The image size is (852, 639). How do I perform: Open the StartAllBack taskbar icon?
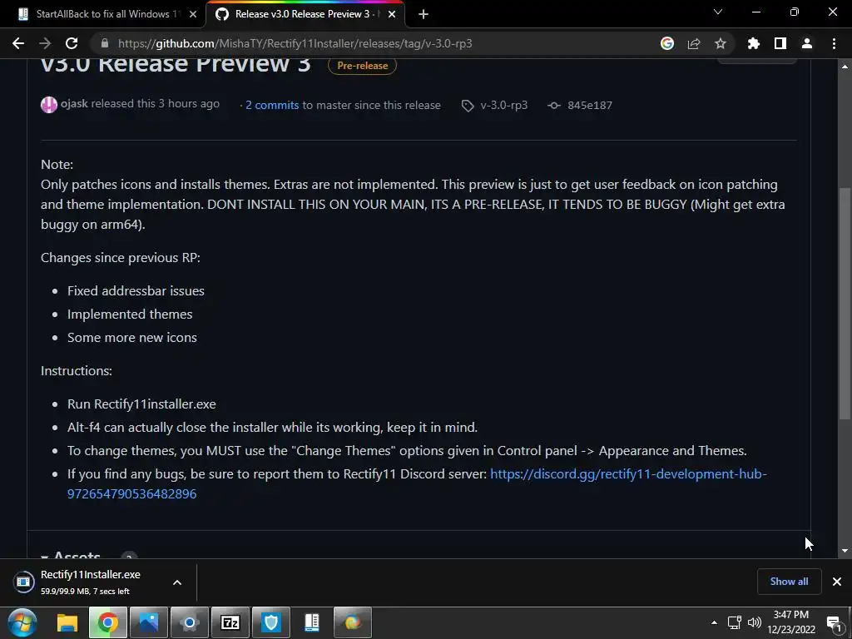(311, 622)
